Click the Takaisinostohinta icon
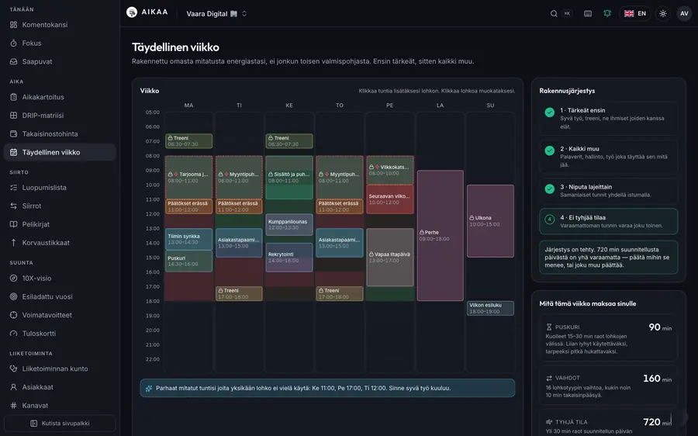This screenshot has width=698, height=436. tap(13, 133)
